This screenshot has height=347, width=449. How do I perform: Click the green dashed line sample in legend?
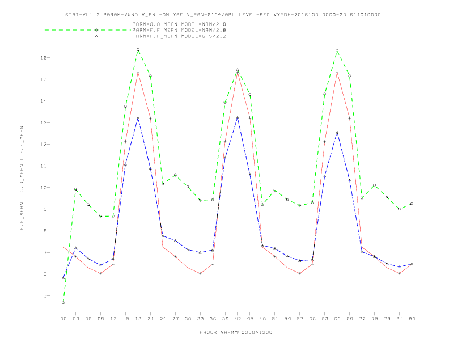point(88,30)
